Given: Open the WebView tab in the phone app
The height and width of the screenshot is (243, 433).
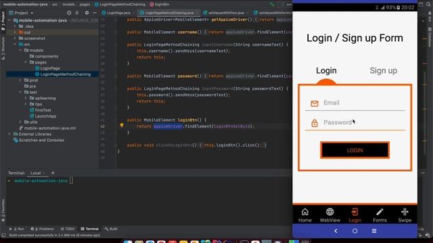Looking at the screenshot, I should click(329, 215).
